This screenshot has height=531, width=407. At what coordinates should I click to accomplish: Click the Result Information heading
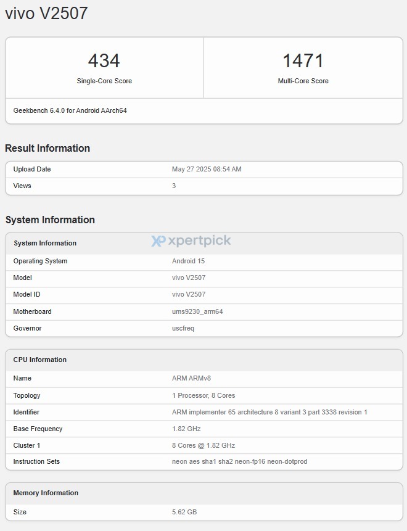(47, 149)
